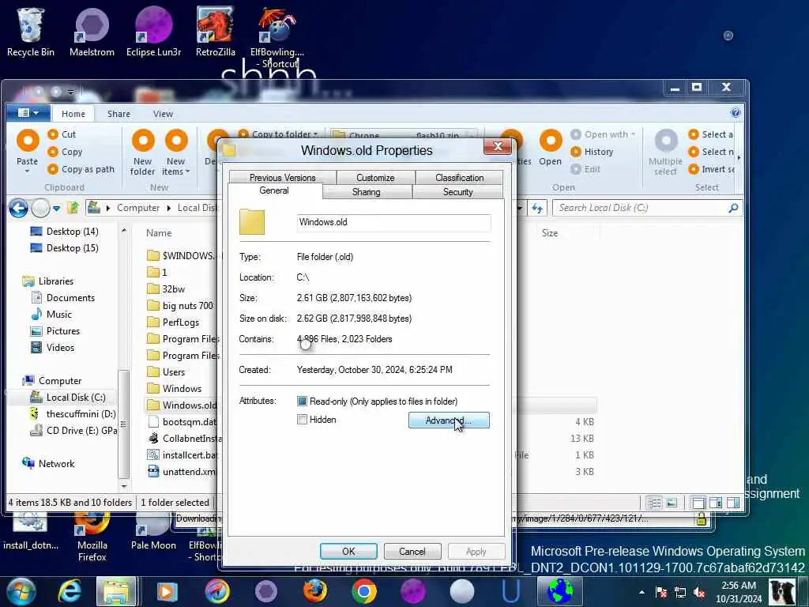Screen dimensions: 809x607
Task: Open the File menu dropdown button
Action: 28,112
